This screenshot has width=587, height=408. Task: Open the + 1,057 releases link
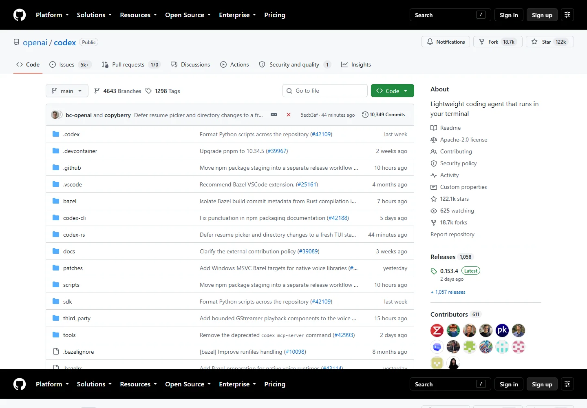click(x=448, y=292)
